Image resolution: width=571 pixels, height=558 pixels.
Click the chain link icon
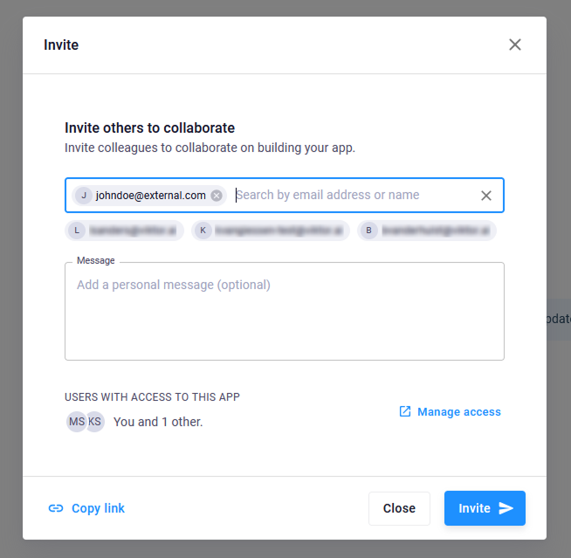pyautogui.click(x=56, y=508)
